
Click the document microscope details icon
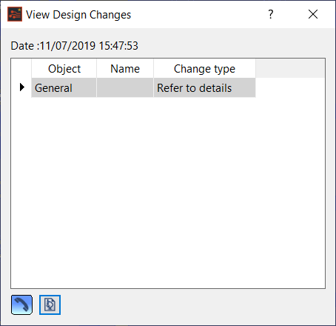coord(50,305)
